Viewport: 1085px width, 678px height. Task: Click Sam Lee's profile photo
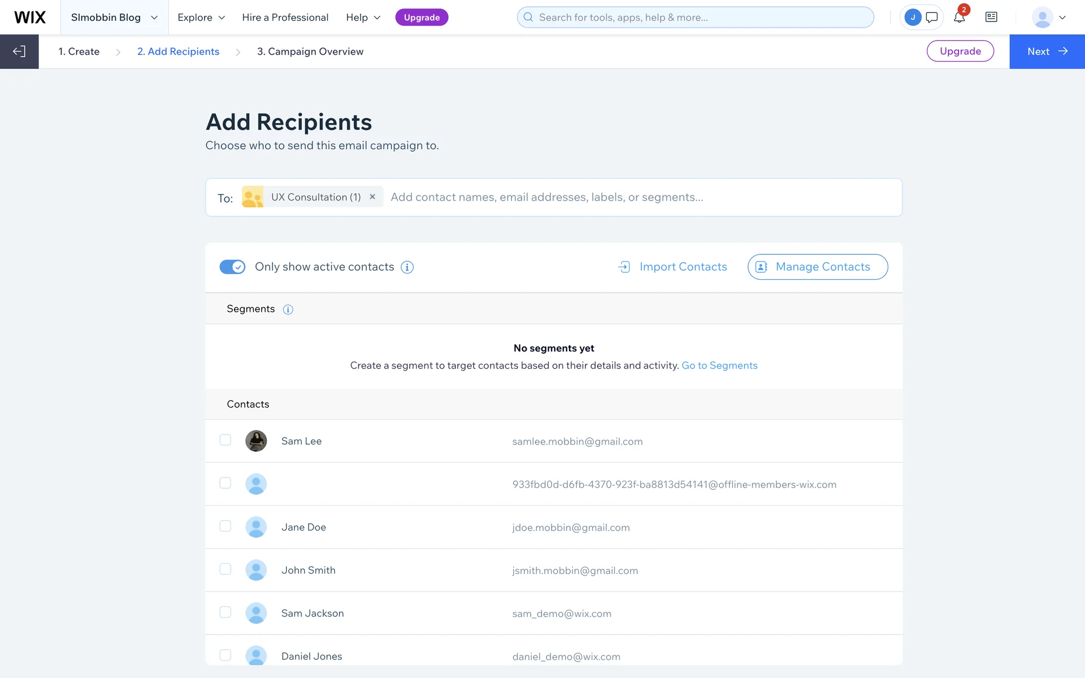tap(256, 441)
